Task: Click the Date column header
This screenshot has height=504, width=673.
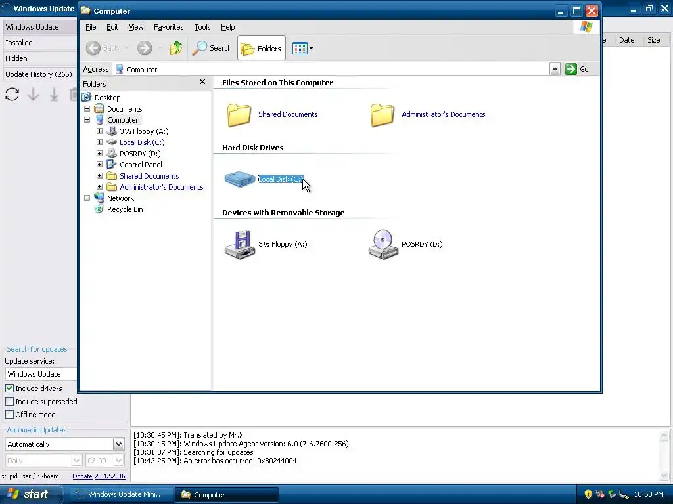Action: (x=626, y=40)
